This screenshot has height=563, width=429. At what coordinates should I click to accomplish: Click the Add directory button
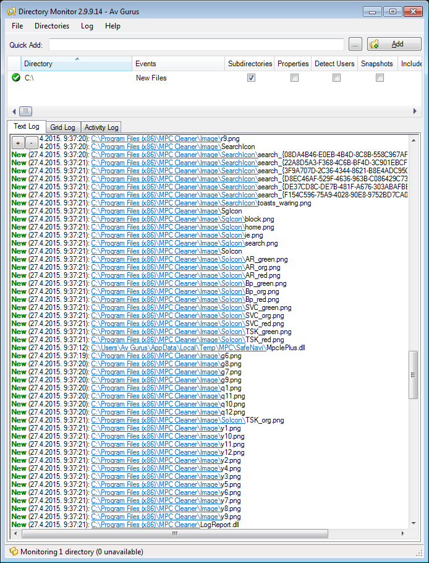394,44
